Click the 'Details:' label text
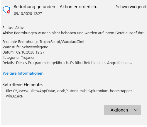Viewport: 147px width, 127px height. pyautogui.click(x=9, y=63)
